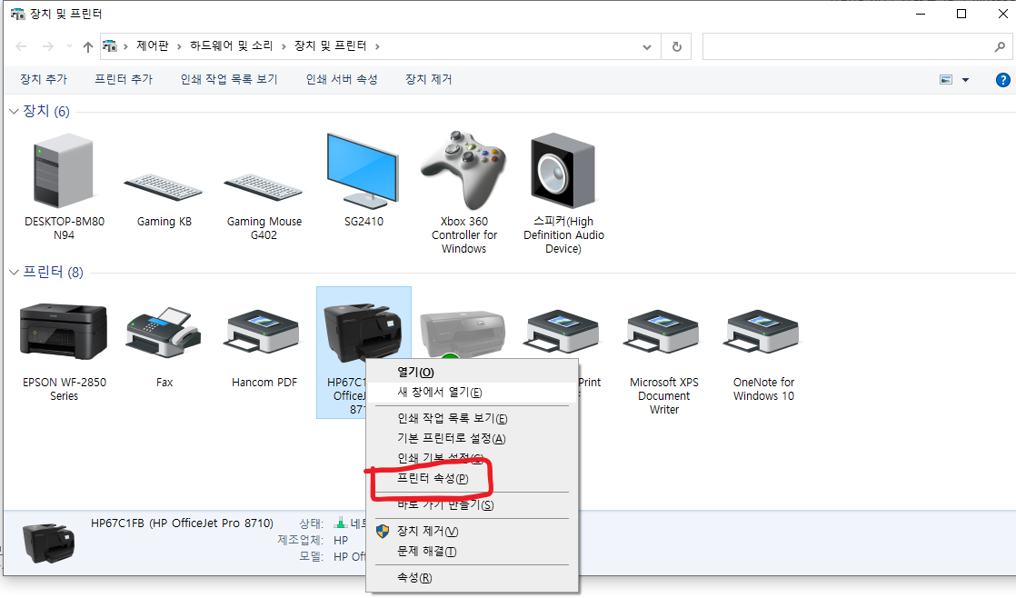Select the printer partly hidden labeled Print

pos(563,333)
